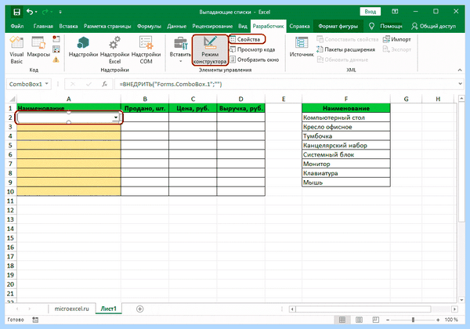
Task: Click horizontal scrollbar left arrow
Action: coord(292,309)
